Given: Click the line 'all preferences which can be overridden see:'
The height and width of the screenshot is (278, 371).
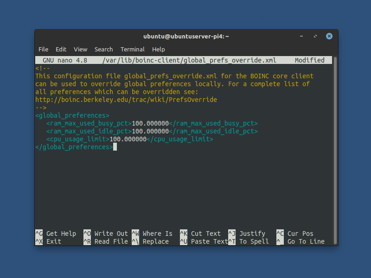Looking at the screenshot, I should pos(117,92).
